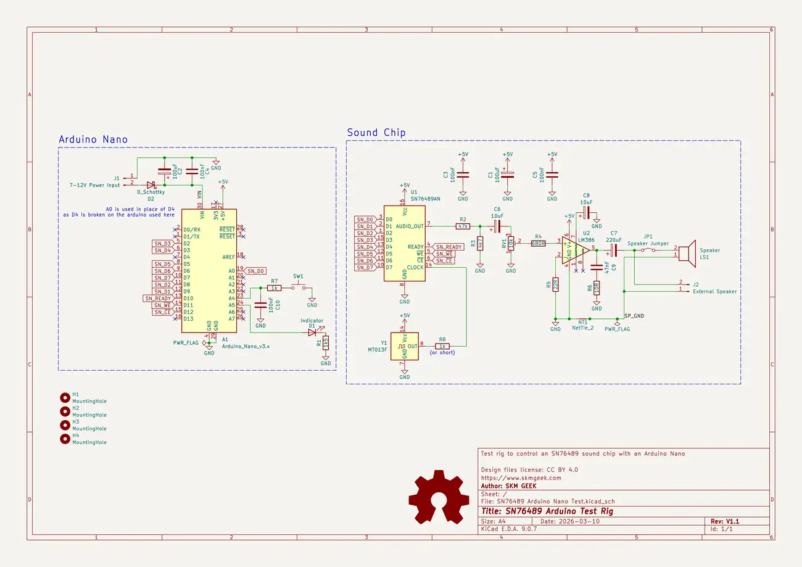The image size is (802, 567).
Task: Select the C7 220uF capacitor symbol
Action: point(613,249)
